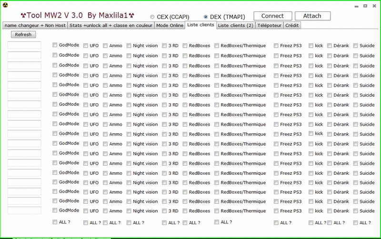381x239 pixels.
Task: Click the radioactive app icon in title bar
Action: click(5, 5)
